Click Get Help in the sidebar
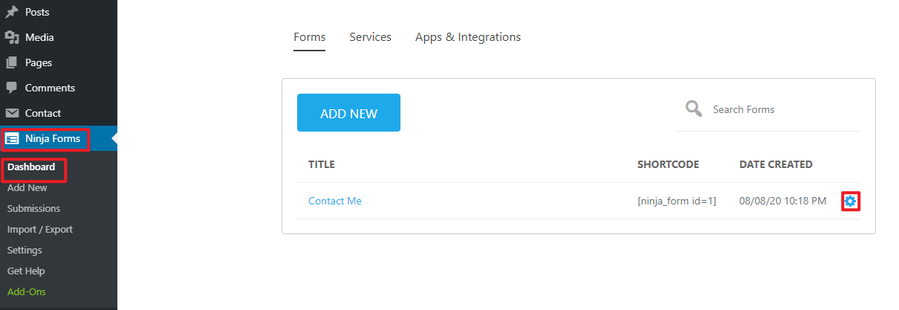899x310 pixels. click(26, 271)
